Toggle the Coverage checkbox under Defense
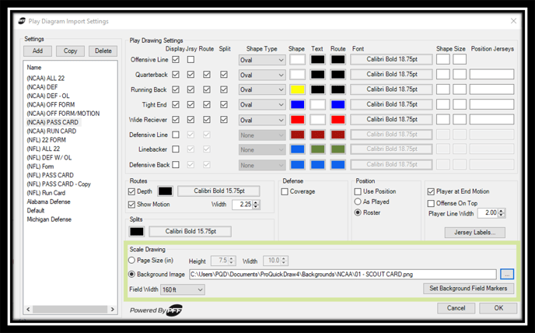This screenshot has width=535, height=333. [x=285, y=191]
